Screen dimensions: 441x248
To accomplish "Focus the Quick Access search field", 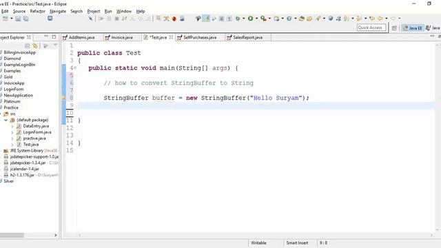I will 371,28.
